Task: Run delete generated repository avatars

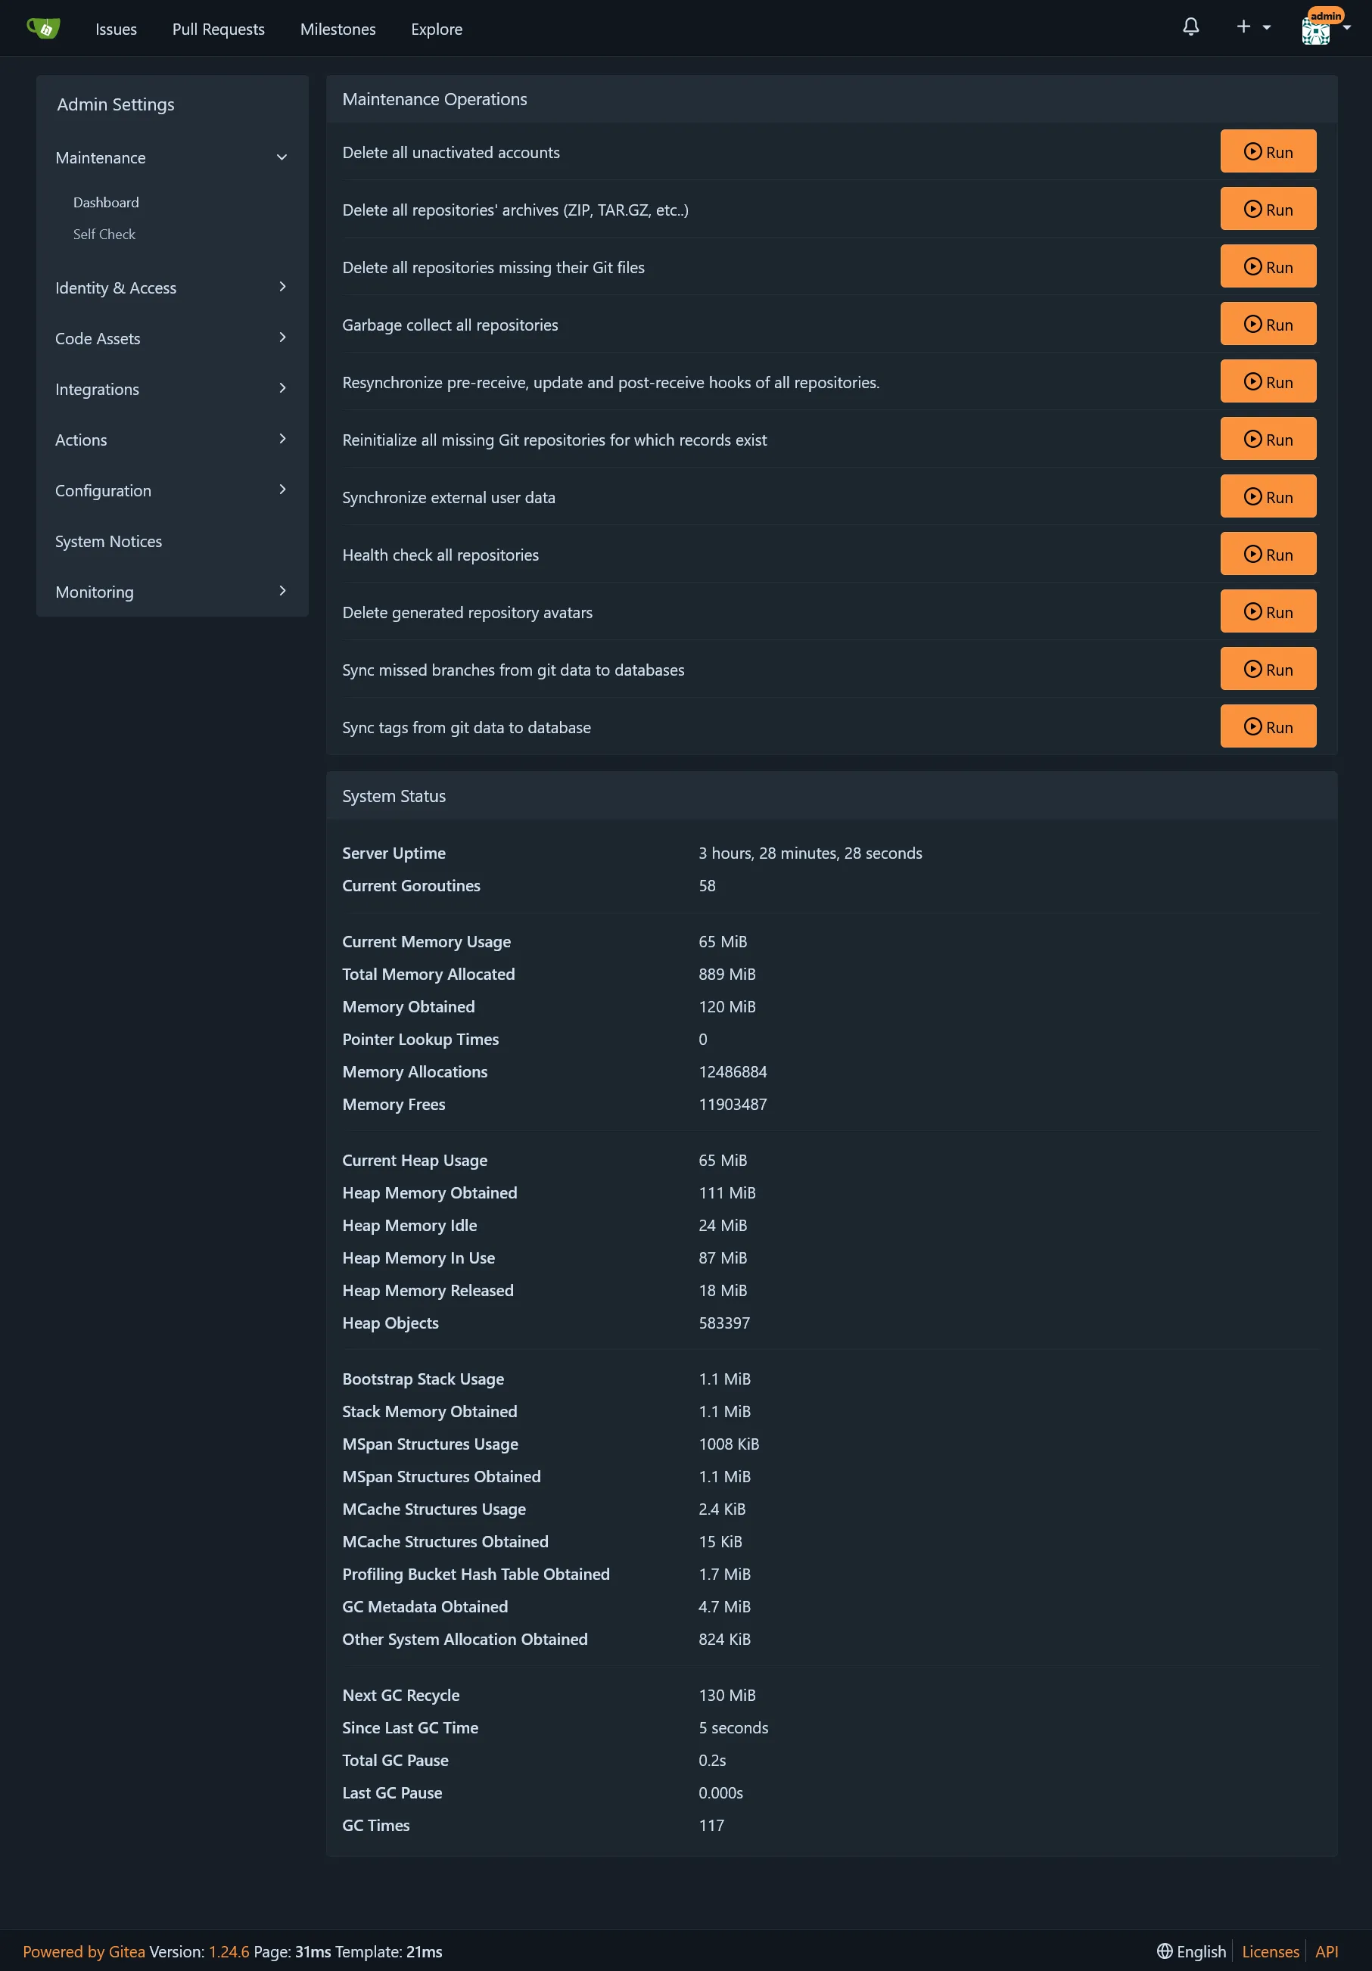Action: click(1268, 611)
